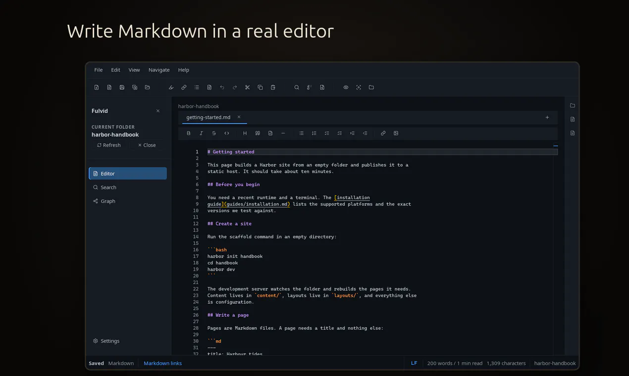This screenshot has width=629, height=376.
Task: Click Markdown links in status bar
Action: [x=163, y=363]
